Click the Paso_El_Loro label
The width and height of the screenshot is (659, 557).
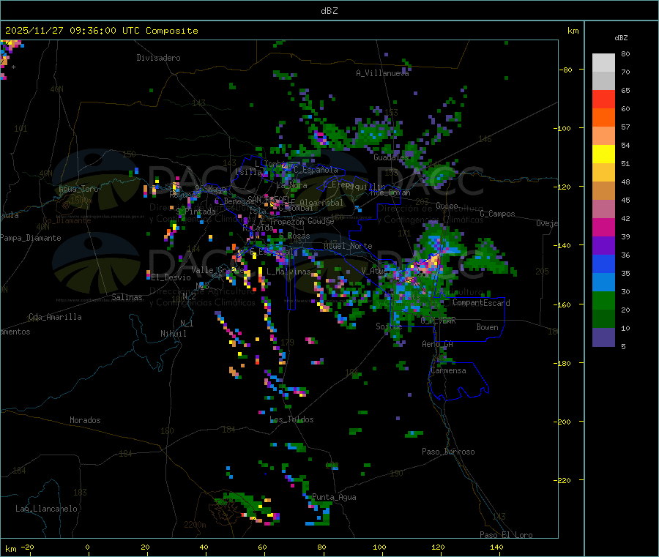point(506,535)
